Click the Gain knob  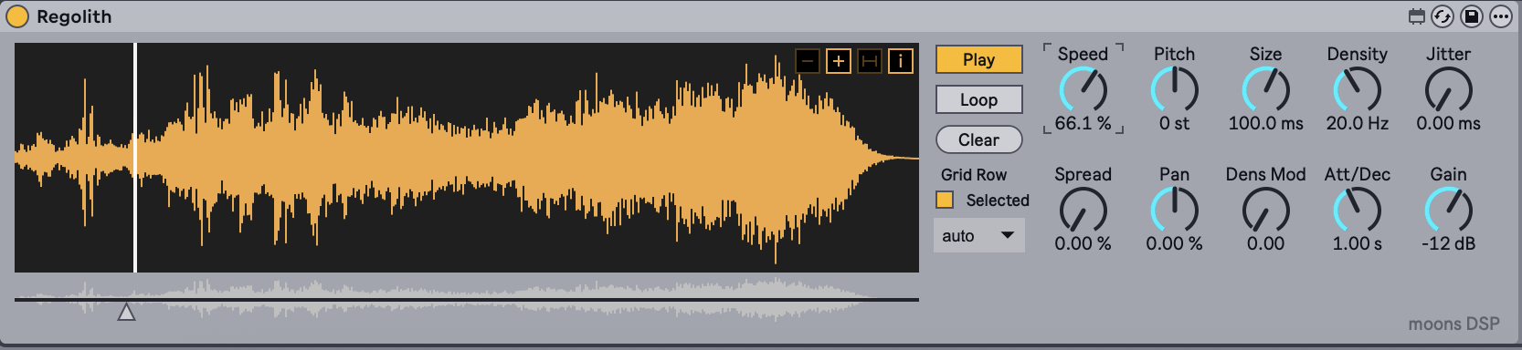click(x=1448, y=210)
